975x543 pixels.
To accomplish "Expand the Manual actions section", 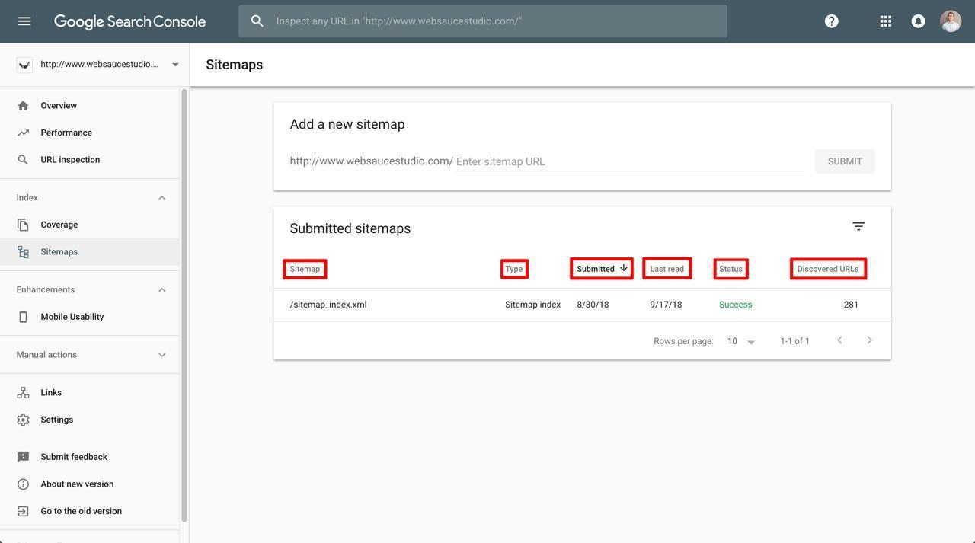I will pos(161,355).
